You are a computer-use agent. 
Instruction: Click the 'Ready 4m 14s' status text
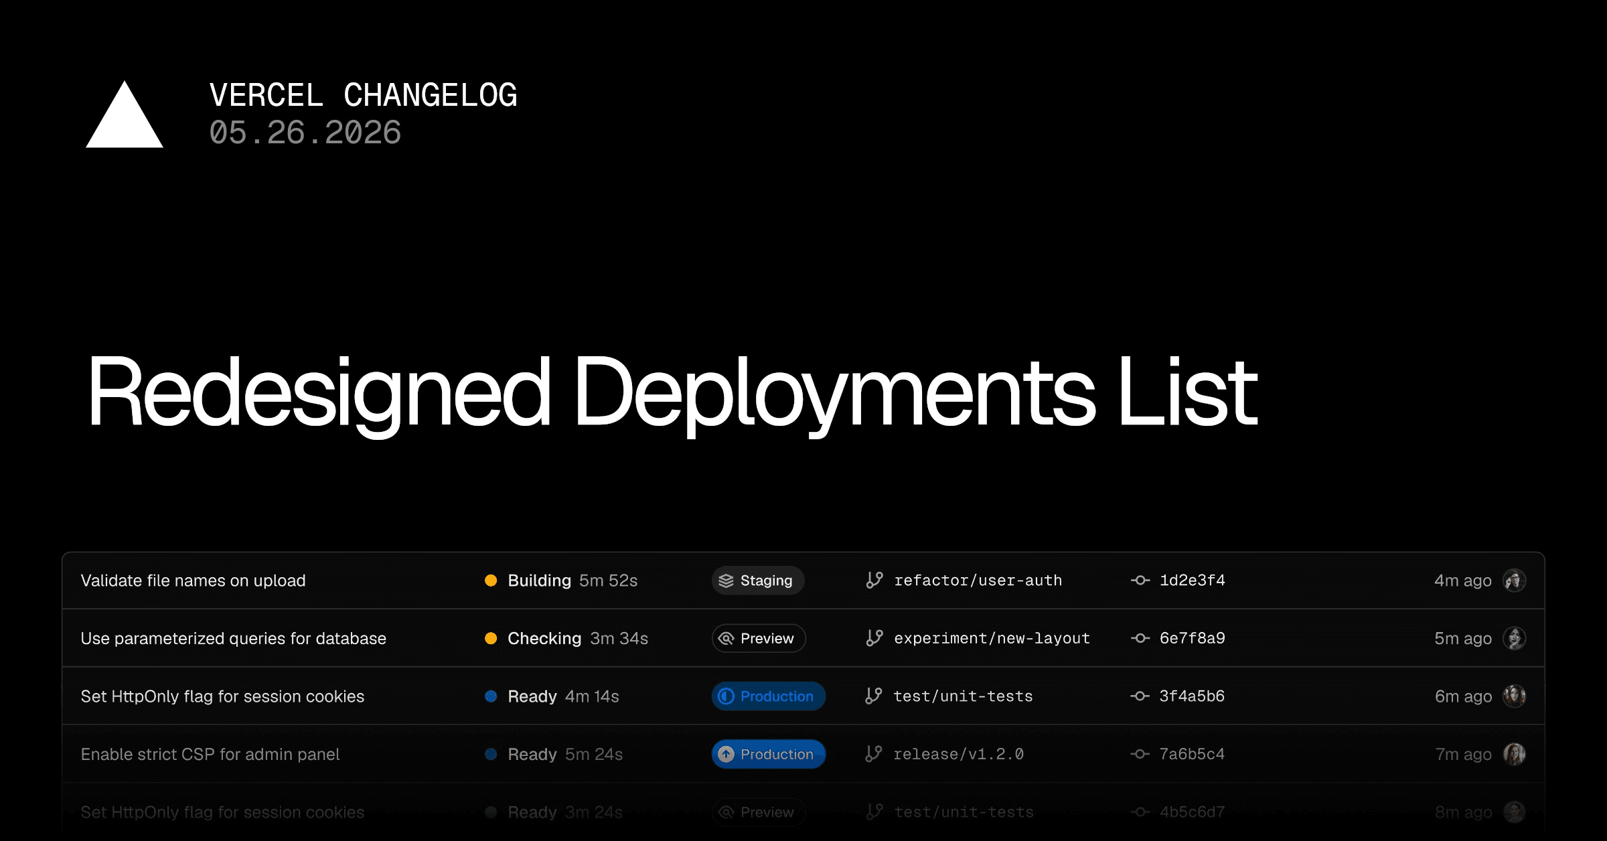[563, 696]
